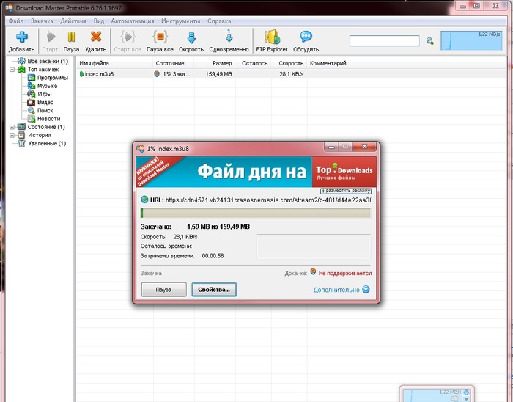Click the Старт play toolbar icon
Viewport: 513px width, 402px height.
point(51,37)
